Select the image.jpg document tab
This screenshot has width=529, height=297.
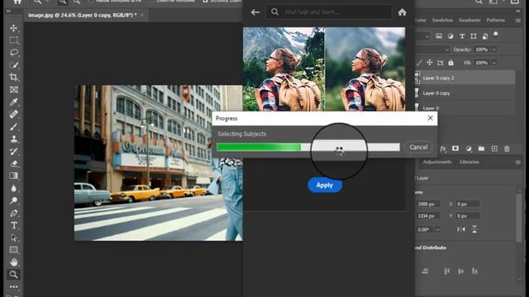pos(83,15)
